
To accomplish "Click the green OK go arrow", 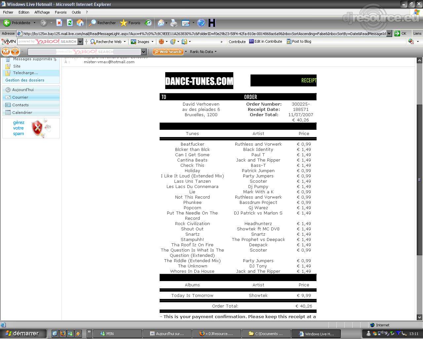I will pyautogui.click(x=397, y=33).
